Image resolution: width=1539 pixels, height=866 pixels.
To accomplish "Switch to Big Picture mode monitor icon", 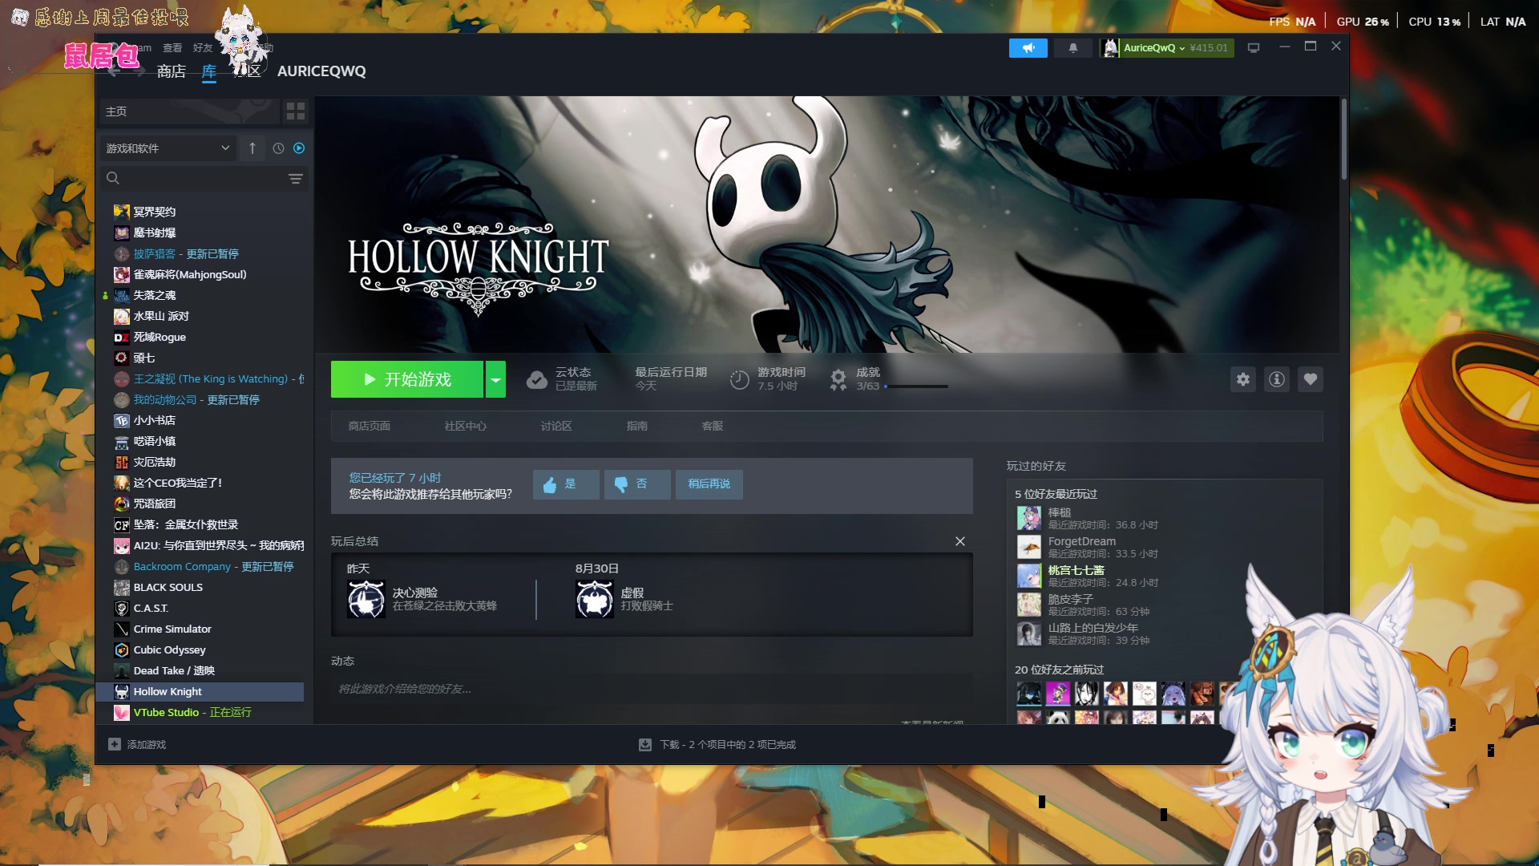I will click(1254, 48).
